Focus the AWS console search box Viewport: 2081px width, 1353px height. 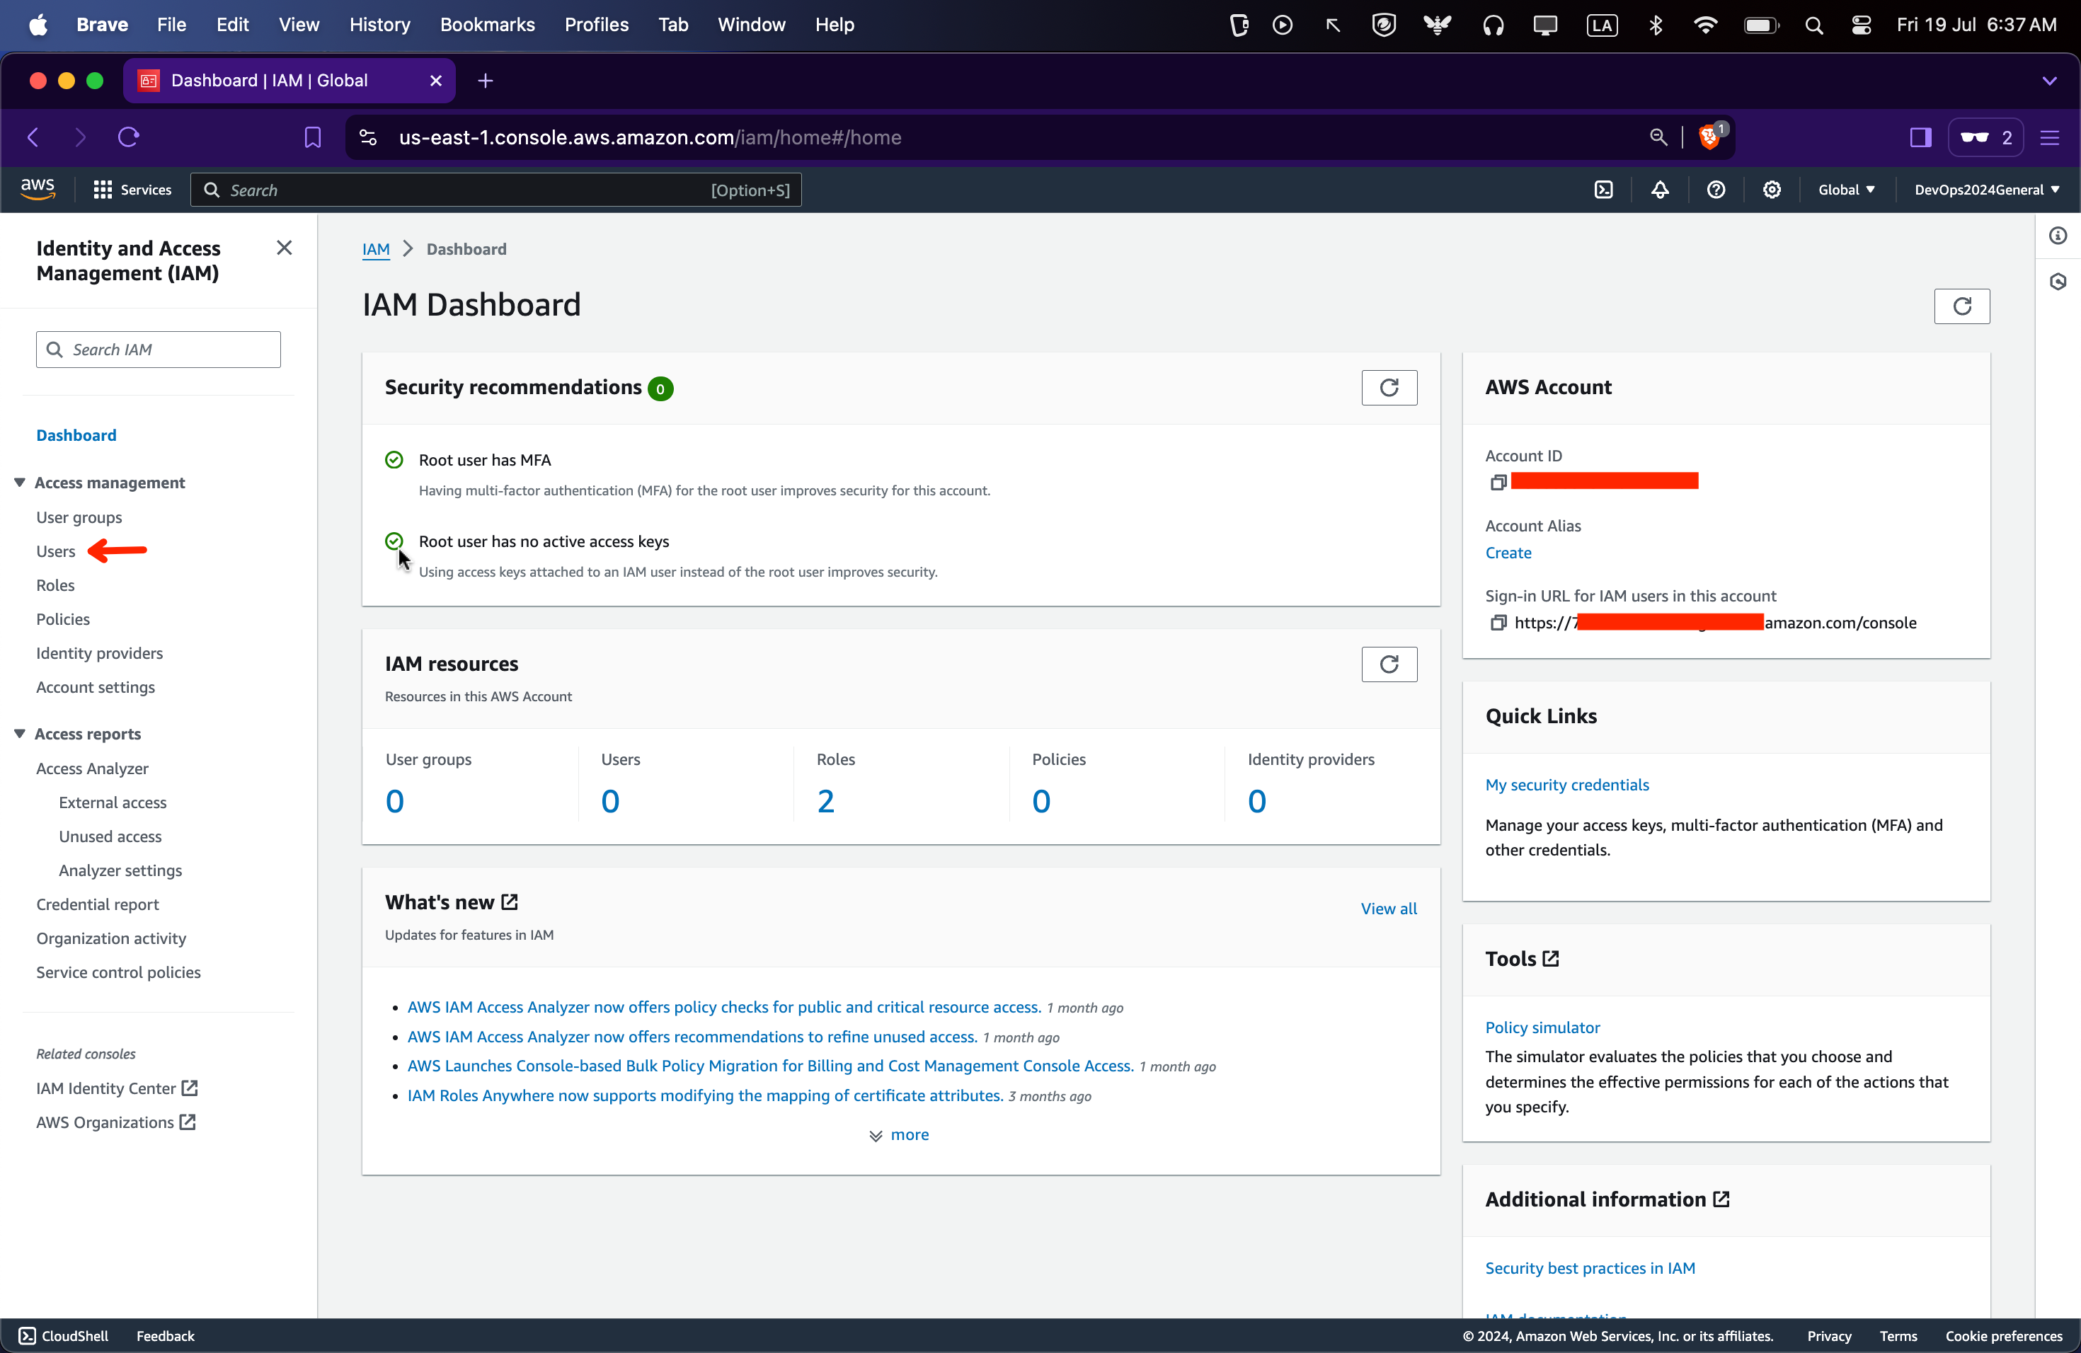pos(495,190)
